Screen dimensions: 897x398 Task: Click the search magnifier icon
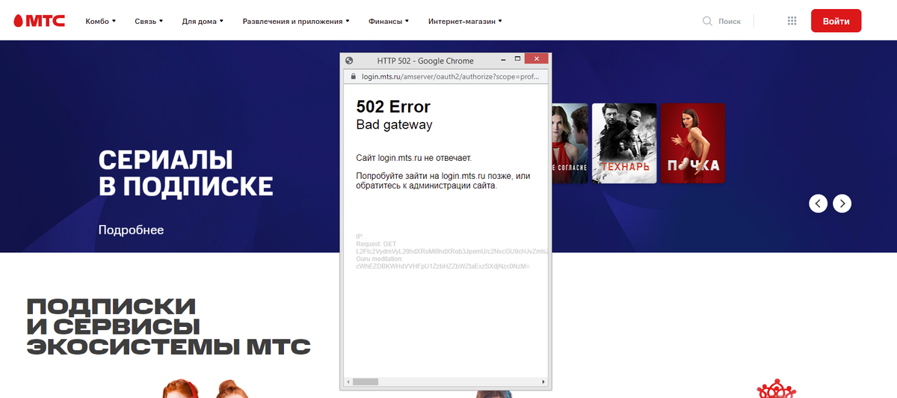(x=707, y=21)
